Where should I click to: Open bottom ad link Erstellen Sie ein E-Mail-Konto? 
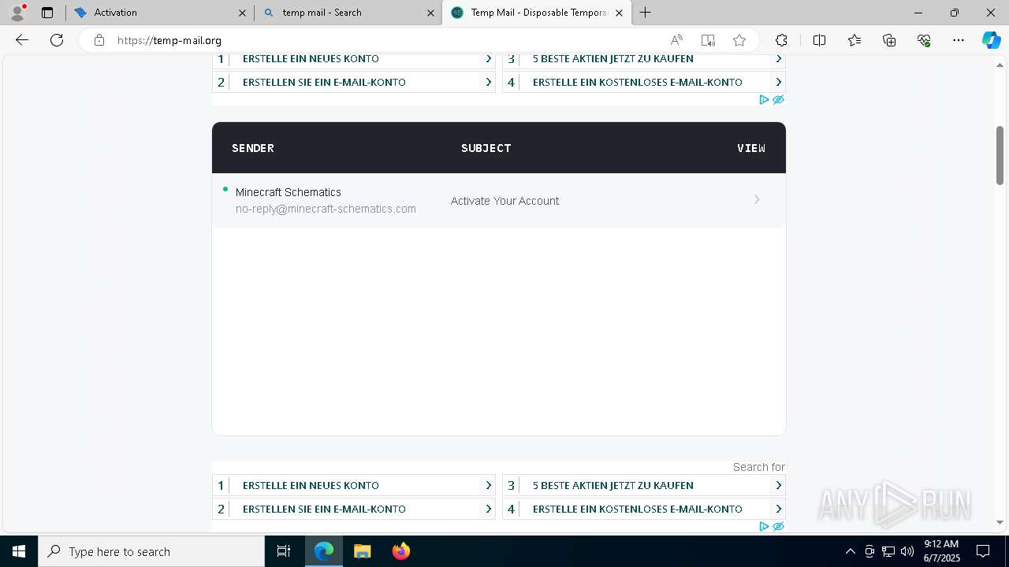[x=354, y=509]
